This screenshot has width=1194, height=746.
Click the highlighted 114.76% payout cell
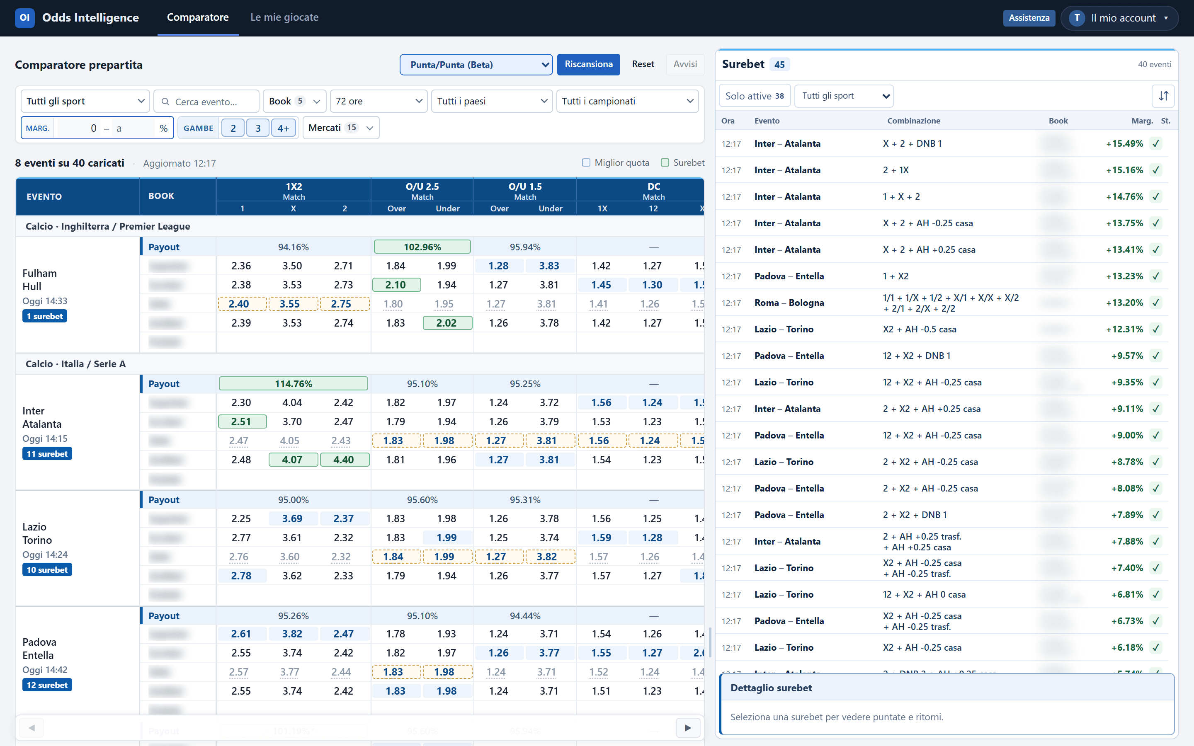pyautogui.click(x=293, y=383)
